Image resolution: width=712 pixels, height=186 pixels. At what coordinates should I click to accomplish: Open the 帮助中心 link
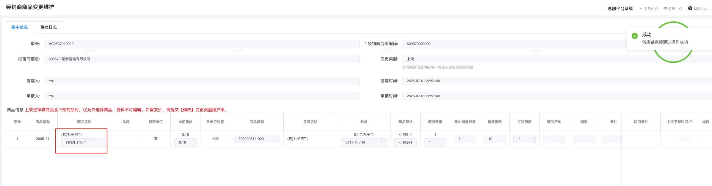point(700,9)
